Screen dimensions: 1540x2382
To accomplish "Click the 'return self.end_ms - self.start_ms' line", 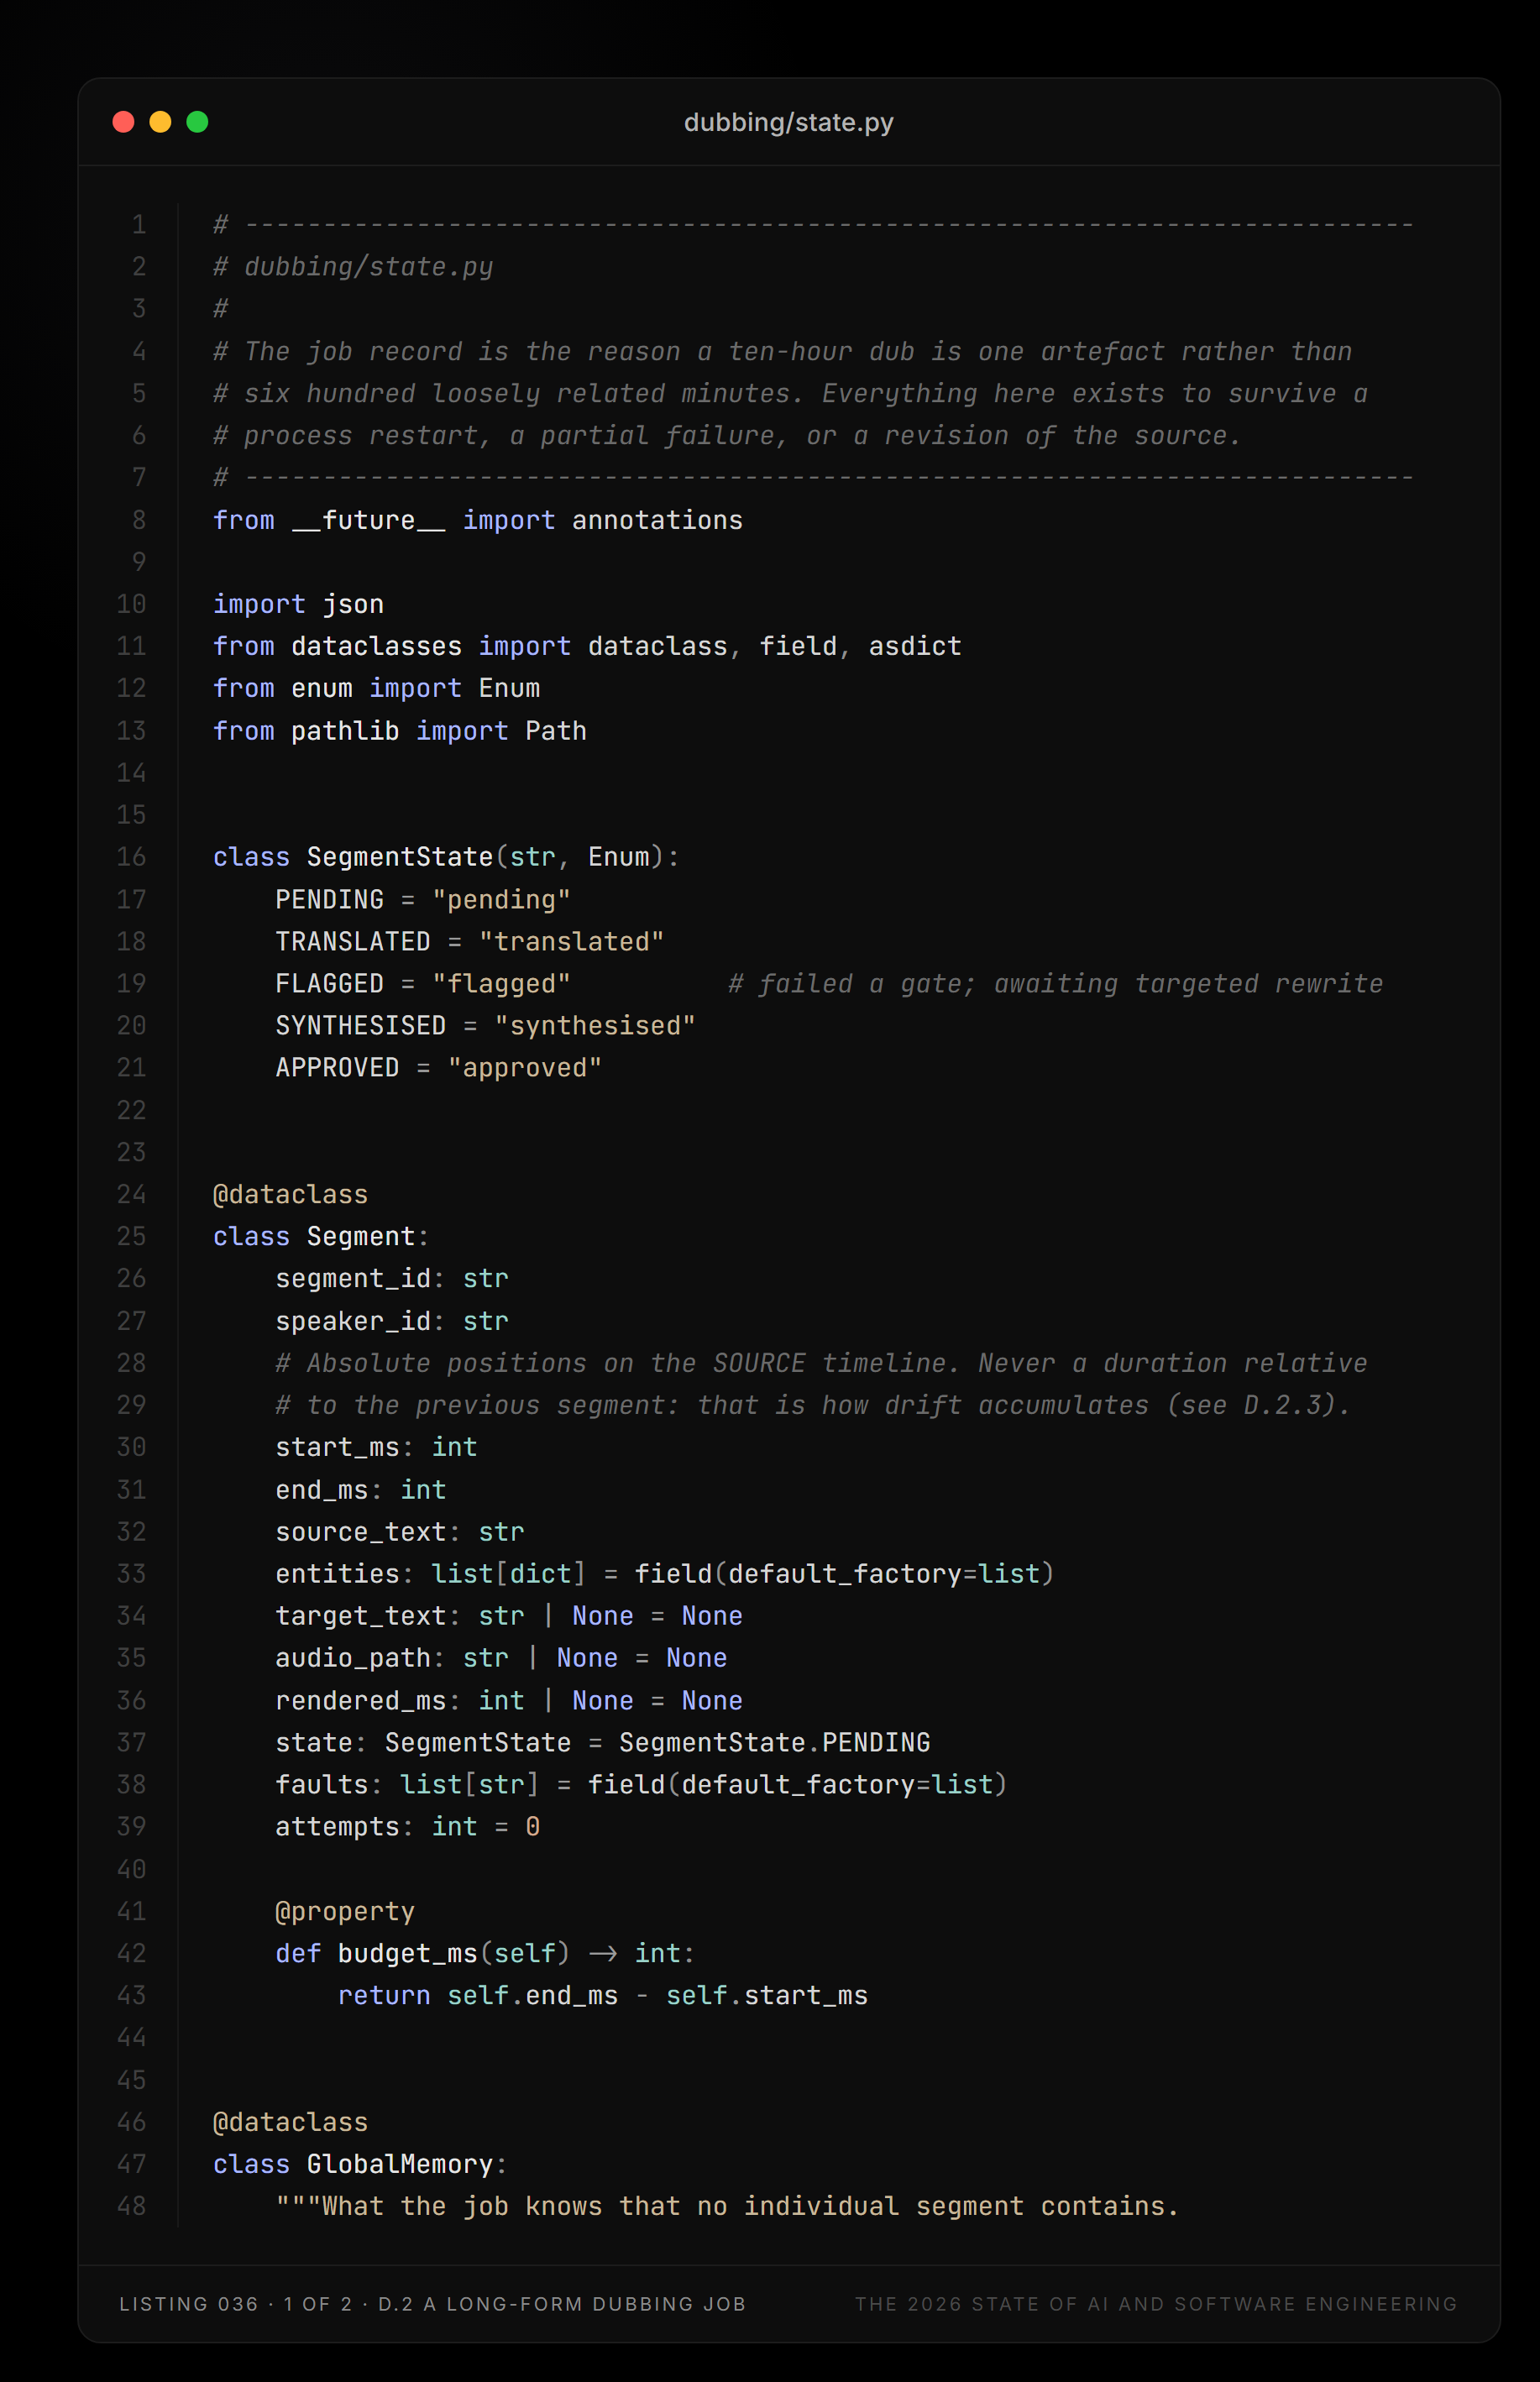I will (603, 1996).
